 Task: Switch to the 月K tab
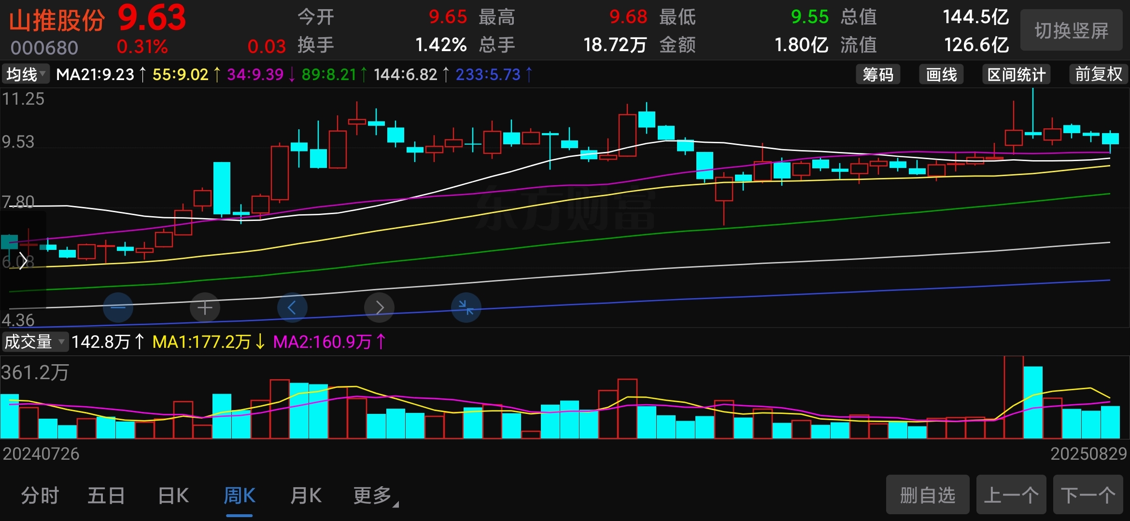(306, 495)
